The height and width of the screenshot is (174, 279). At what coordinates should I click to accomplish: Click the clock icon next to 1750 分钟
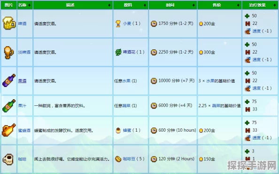pos(154,24)
